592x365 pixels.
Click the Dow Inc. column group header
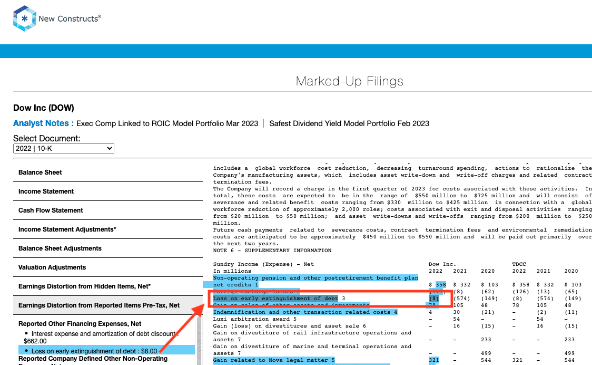(442, 264)
